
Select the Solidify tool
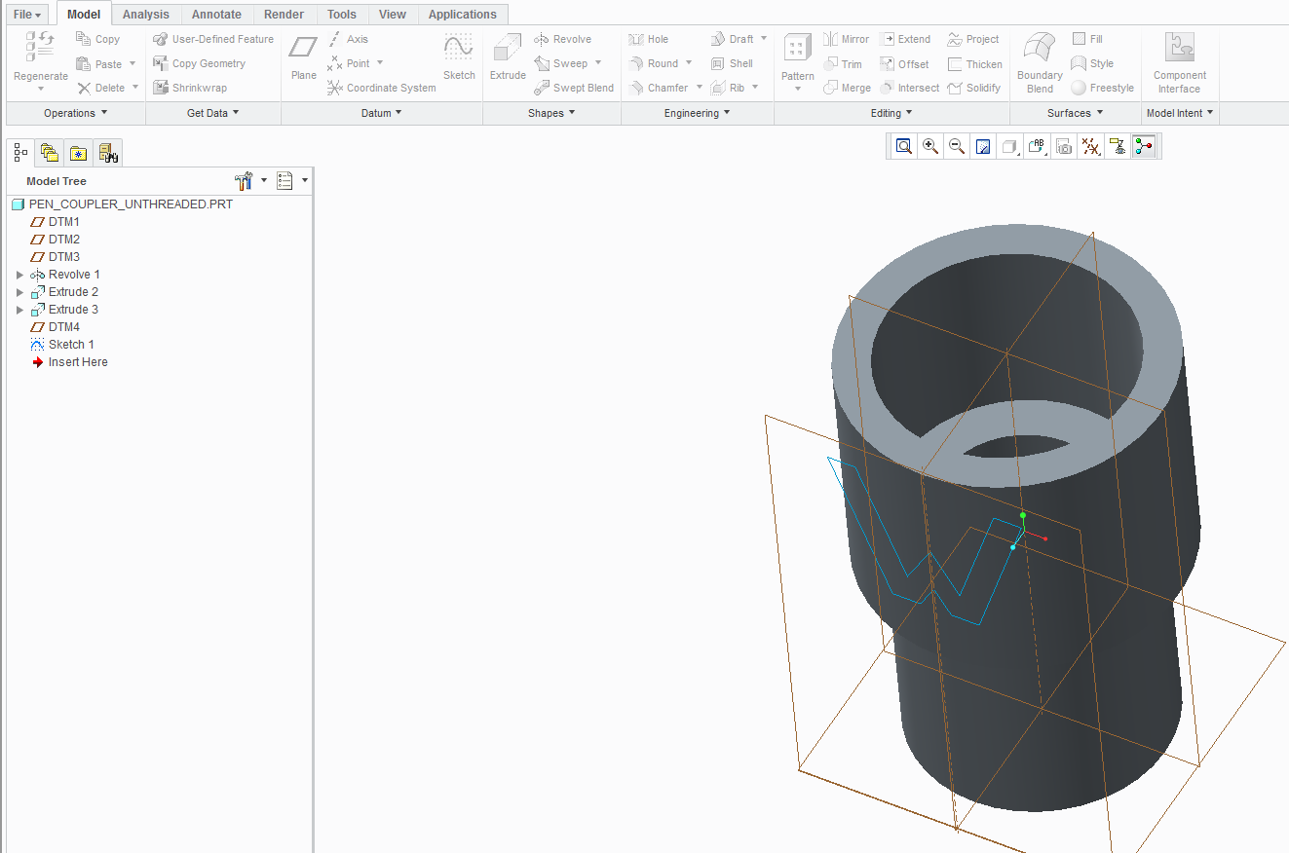pyautogui.click(x=973, y=88)
